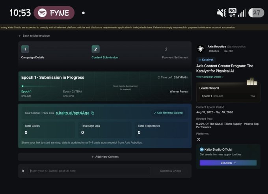268x194 pixels.
Task: Go back using the Back to Marketplace arrow
Action: (x=20, y=36)
